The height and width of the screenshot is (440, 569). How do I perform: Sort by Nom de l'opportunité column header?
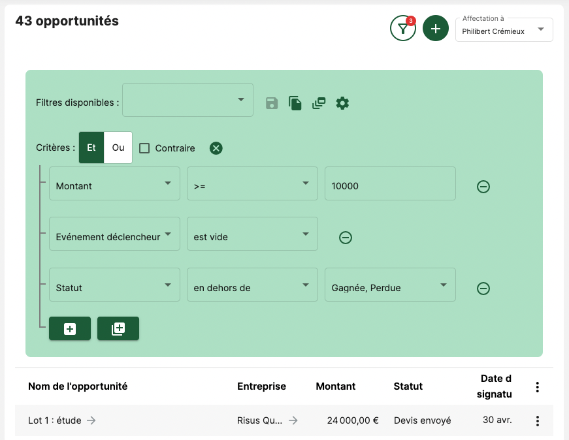(x=78, y=386)
